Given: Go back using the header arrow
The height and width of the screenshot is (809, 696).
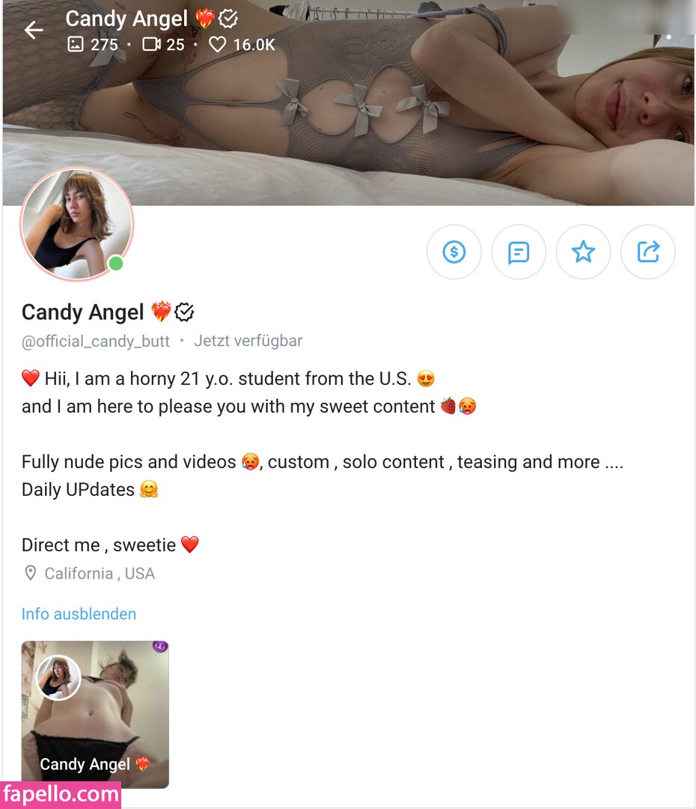Looking at the screenshot, I should [34, 30].
